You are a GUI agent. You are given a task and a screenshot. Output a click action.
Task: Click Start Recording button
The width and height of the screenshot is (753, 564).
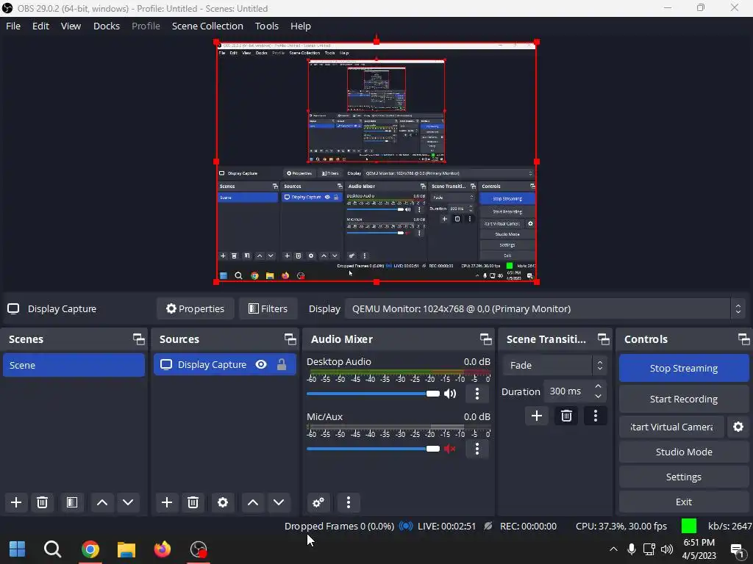click(684, 399)
